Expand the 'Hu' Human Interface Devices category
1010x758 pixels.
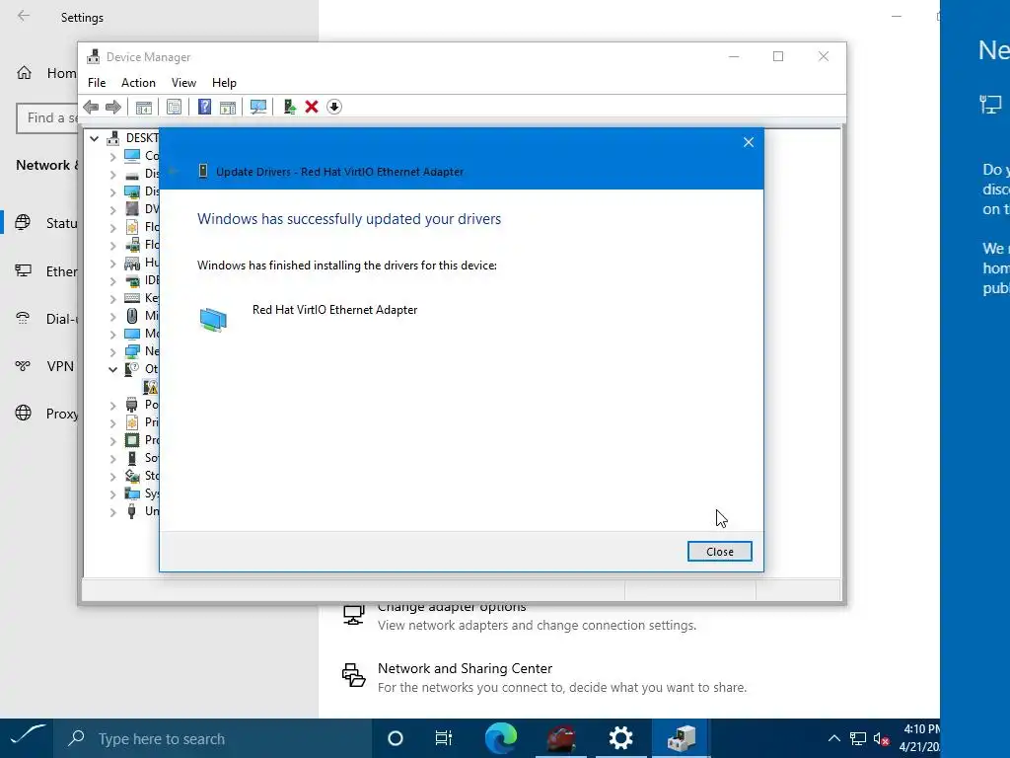pos(112,263)
